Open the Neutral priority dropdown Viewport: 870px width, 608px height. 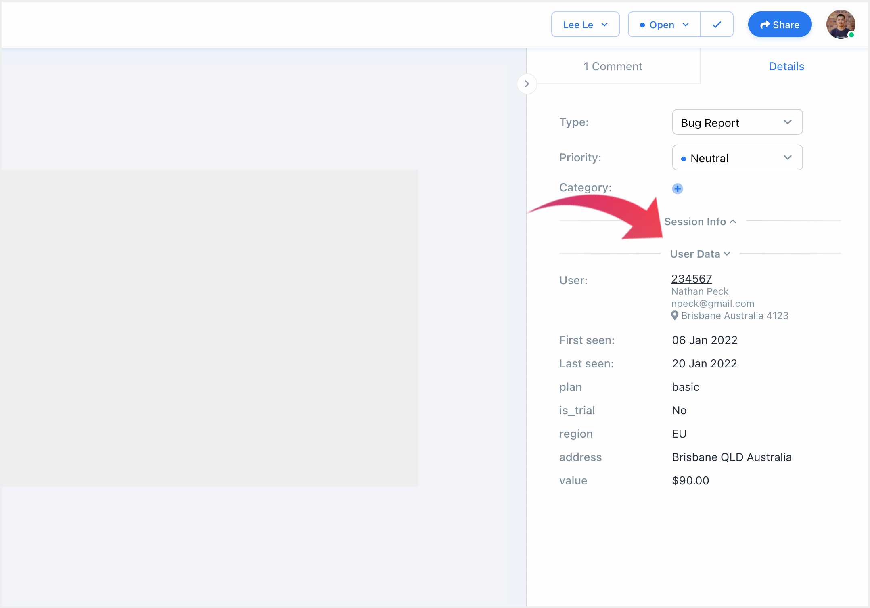pyautogui.click(x=737, y=158)
